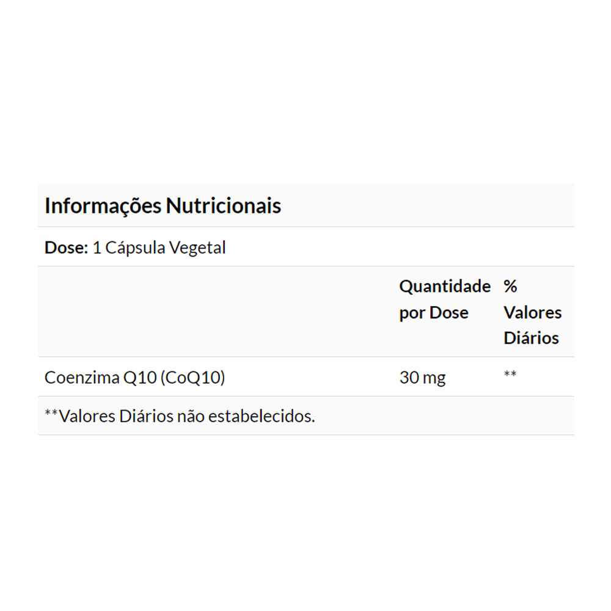Click the word Cápsula in dose row

tap(134, 247)
